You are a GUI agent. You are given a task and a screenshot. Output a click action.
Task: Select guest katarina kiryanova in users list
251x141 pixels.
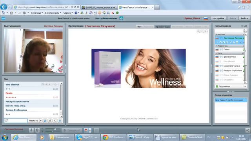pos(229,66)
